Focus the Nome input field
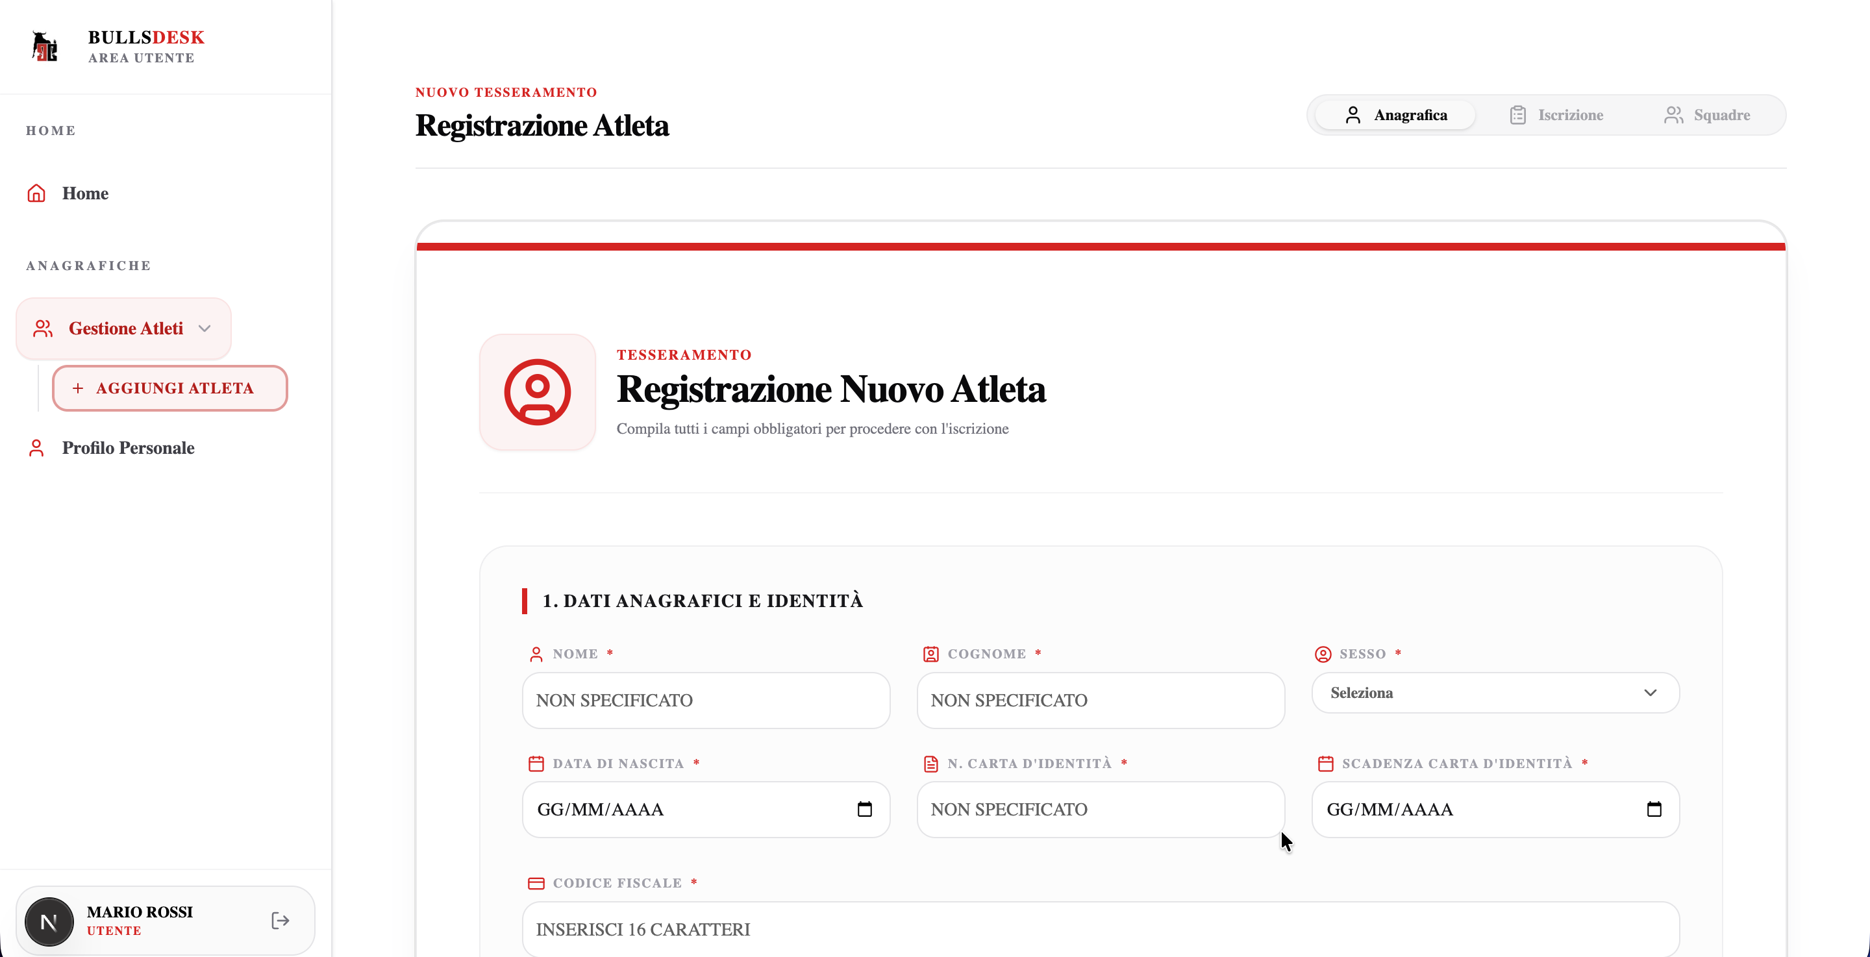 click(x=706, y=701)
